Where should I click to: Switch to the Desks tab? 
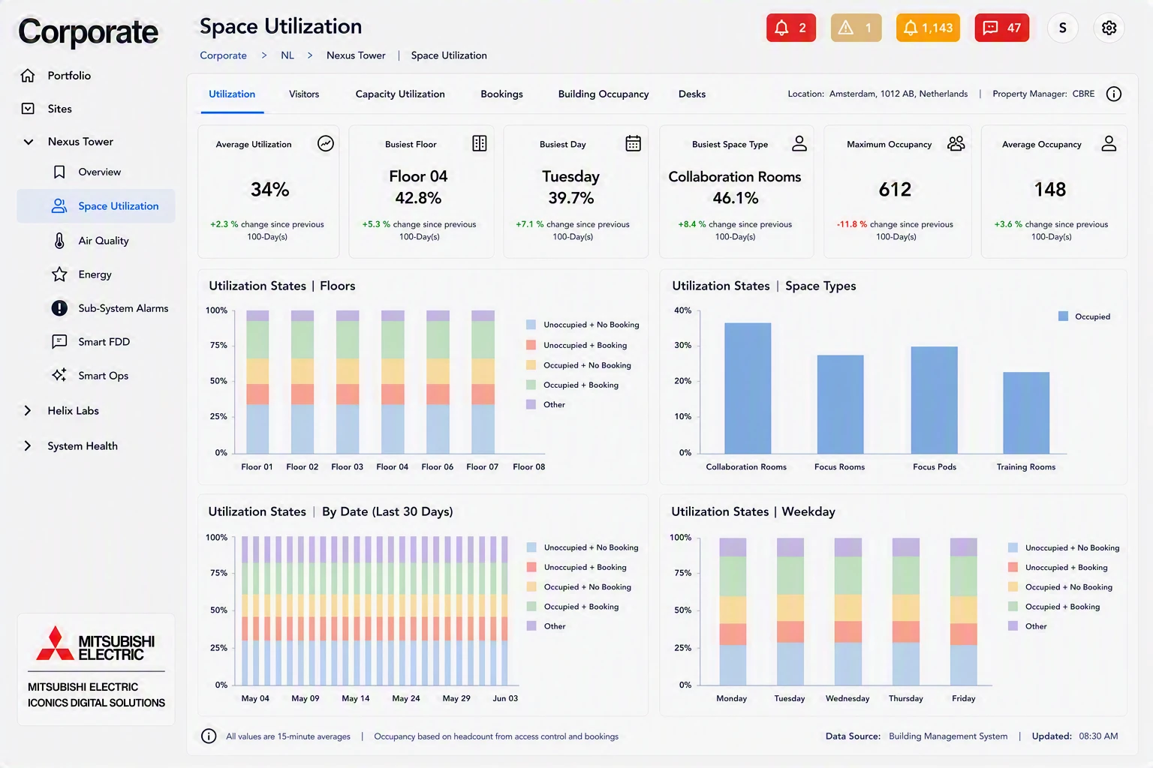(692, 94)
